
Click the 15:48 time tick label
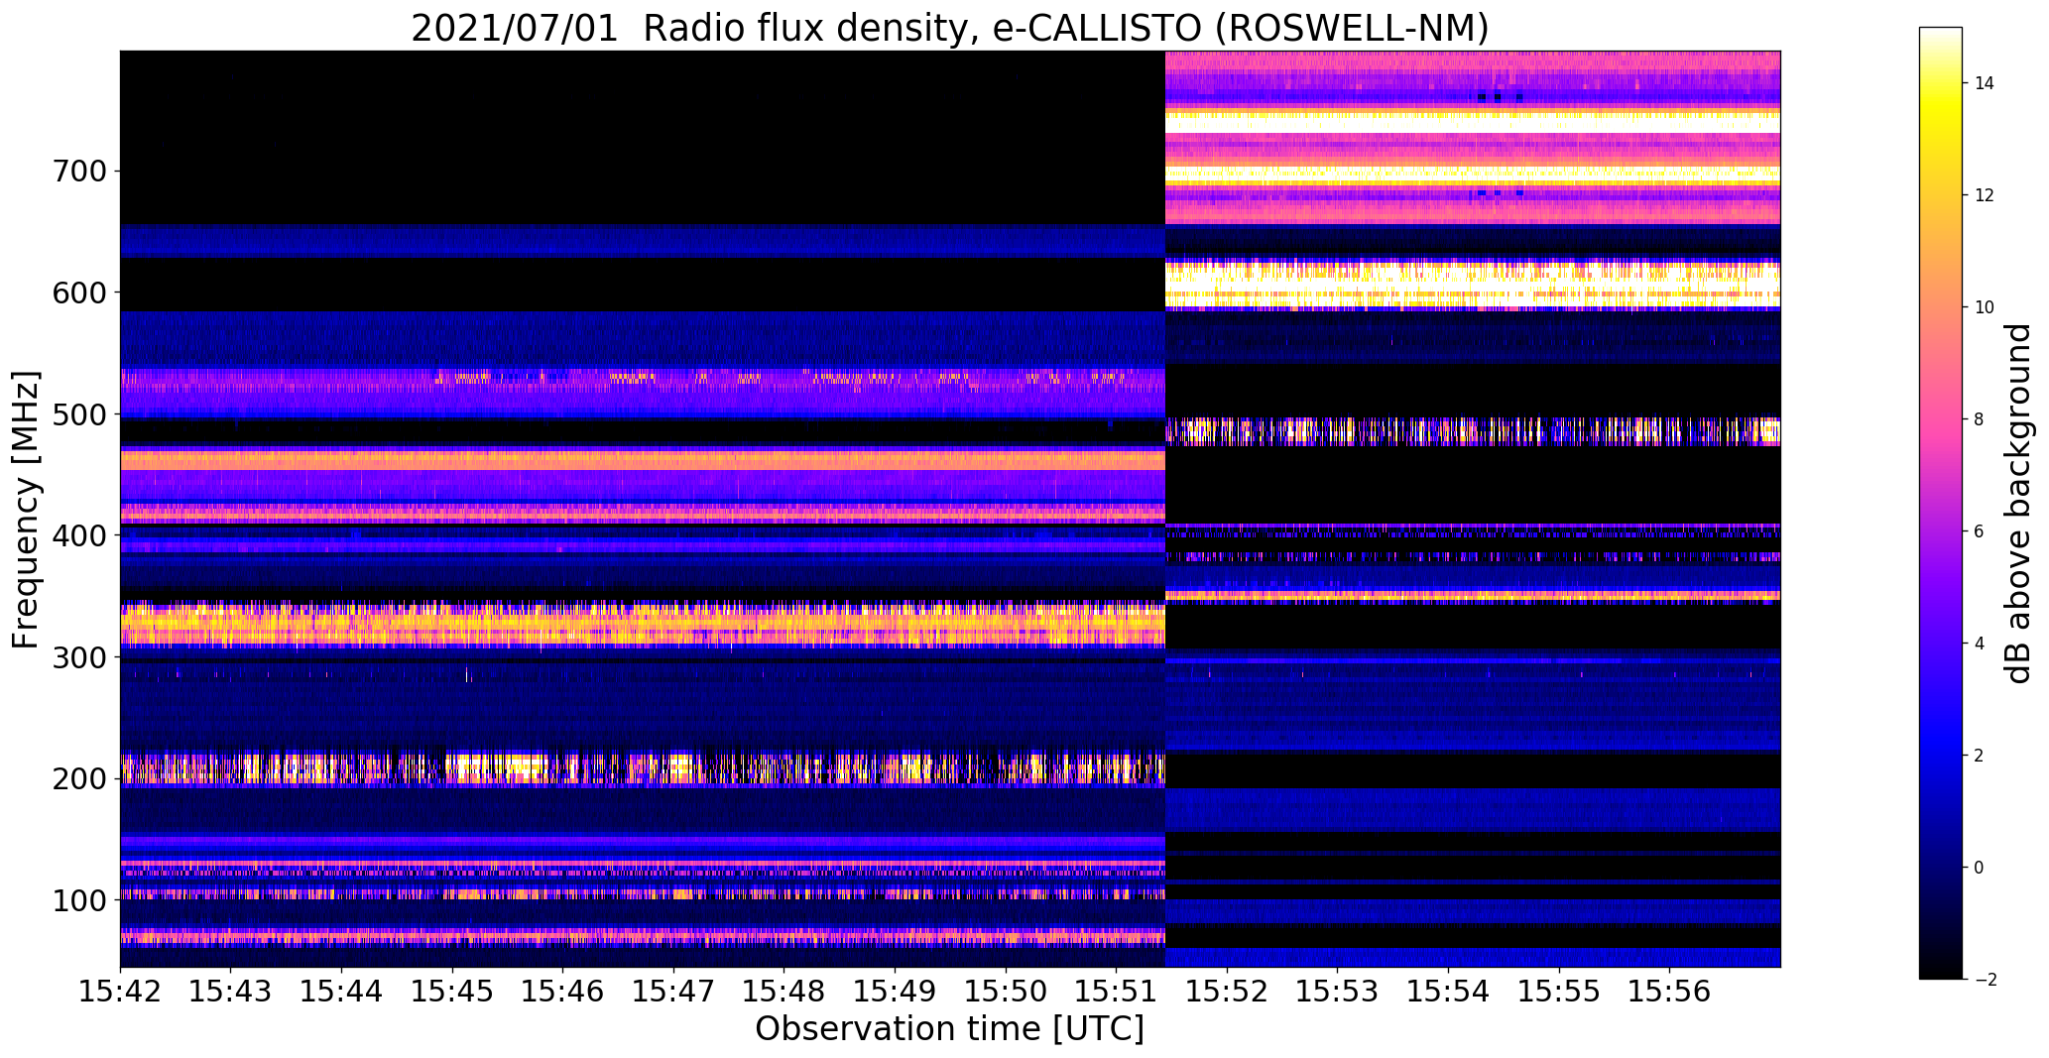click(x=784, y=990)
